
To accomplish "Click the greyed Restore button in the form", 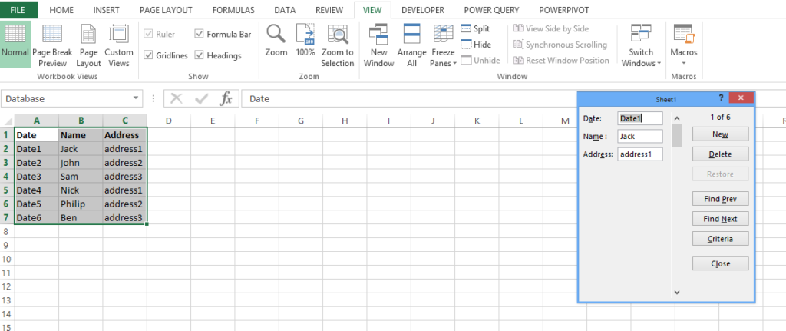I will click(x=720, y=174).
